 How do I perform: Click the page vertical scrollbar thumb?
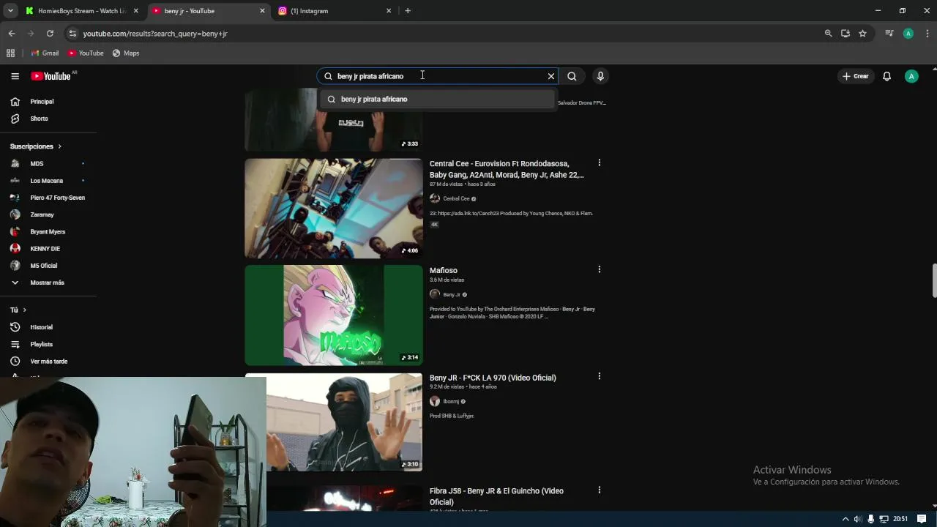pyautogui.click(x=934, y=280)
